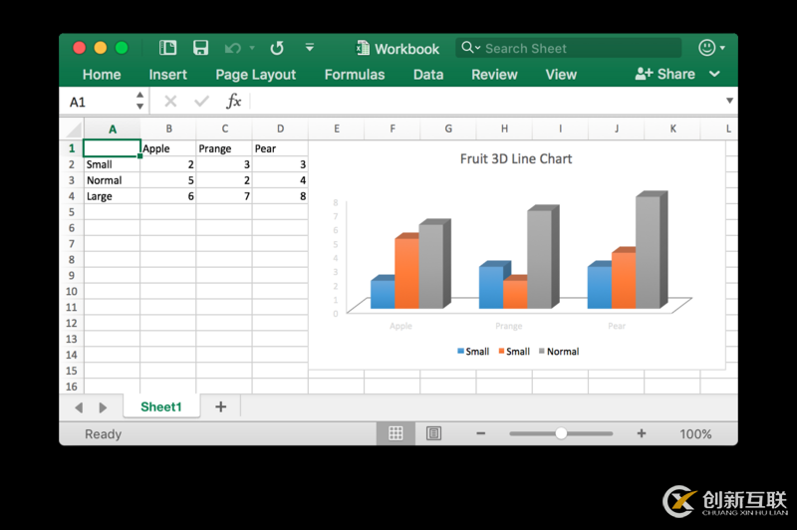Open the sidebar layout panel icon
Screen dimensions: 797x530
pos(167,48)
